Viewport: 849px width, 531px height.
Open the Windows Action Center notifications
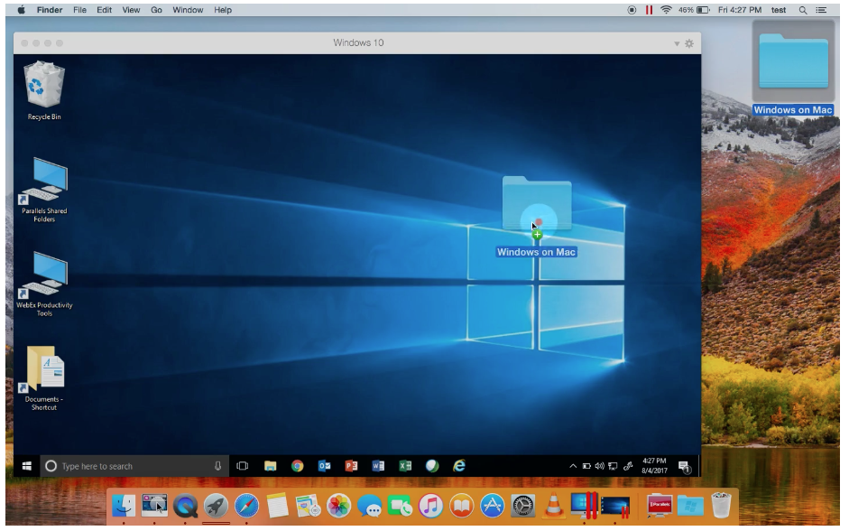[x=685, y=467]
